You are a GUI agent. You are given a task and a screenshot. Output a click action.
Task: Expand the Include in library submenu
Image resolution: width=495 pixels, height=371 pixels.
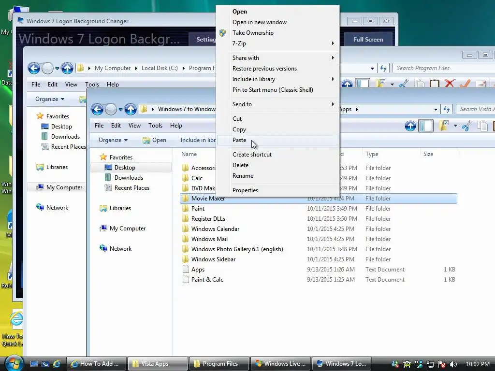(277, 79)
